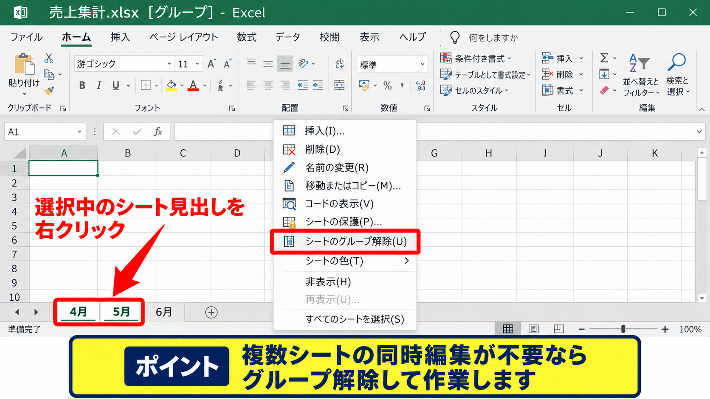This screenshot has height=399, width=710.
Task: Open 検索と選択 menu
Action: [x=677, y=75]
